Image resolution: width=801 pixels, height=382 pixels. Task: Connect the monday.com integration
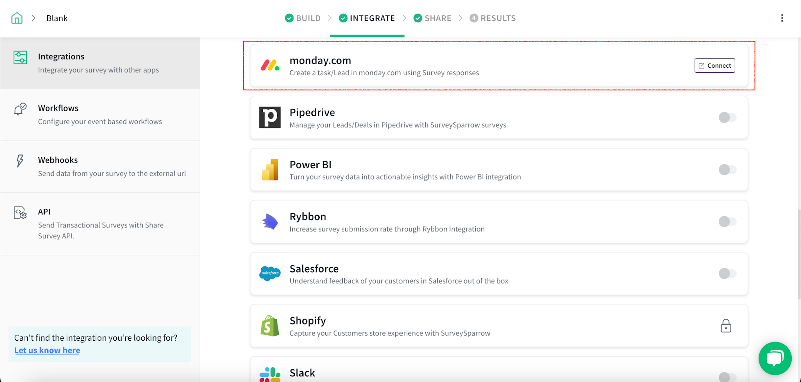pyautogui.click(x=715, y=66)
